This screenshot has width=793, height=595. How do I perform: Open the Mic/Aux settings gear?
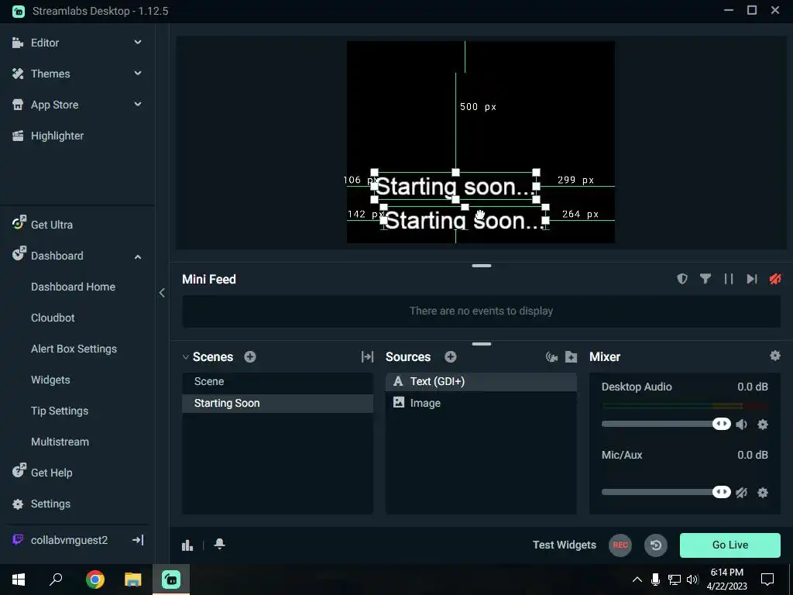click(763, 493)
